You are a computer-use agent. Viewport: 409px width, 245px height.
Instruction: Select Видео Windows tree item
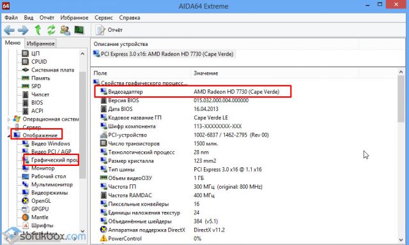pyautogui.click(x=50, y=144)
